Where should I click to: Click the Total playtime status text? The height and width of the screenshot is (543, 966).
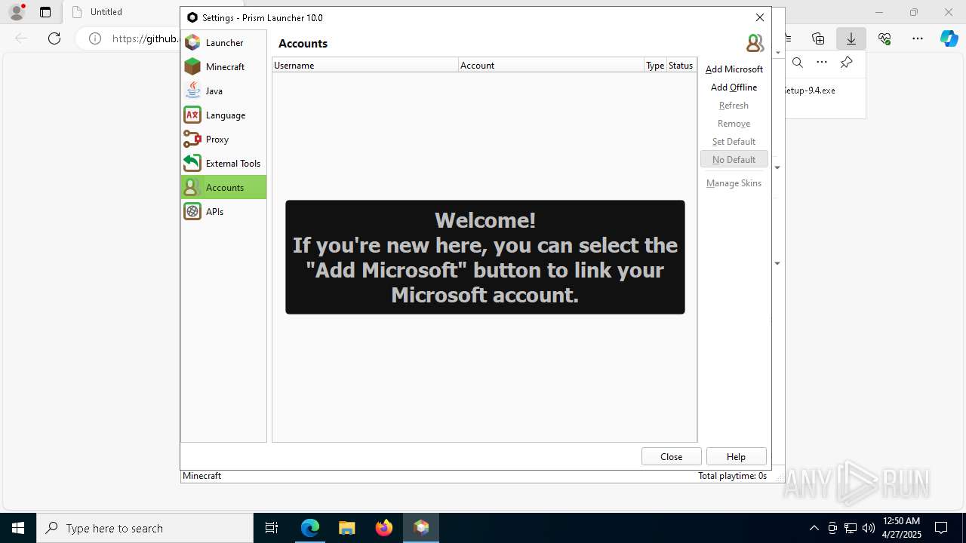point(732,476)
